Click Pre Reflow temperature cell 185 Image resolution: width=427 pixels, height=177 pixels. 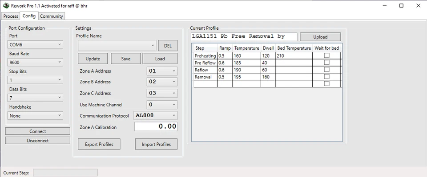[x=247, y=63]
